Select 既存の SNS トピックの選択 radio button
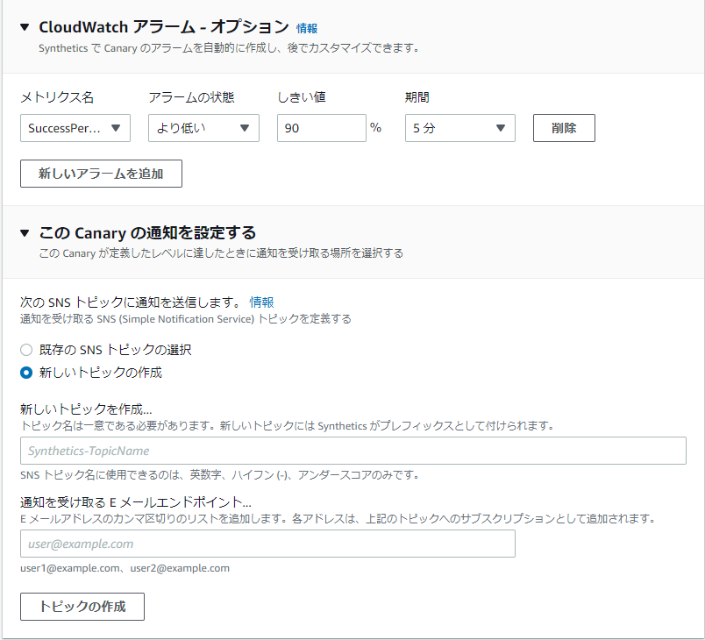Screen dimensions: 705x640 [26, 350]
